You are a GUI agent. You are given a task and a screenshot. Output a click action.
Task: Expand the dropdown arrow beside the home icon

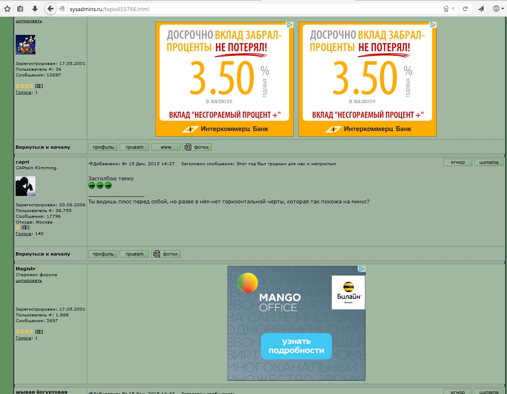tap(453, 9)
